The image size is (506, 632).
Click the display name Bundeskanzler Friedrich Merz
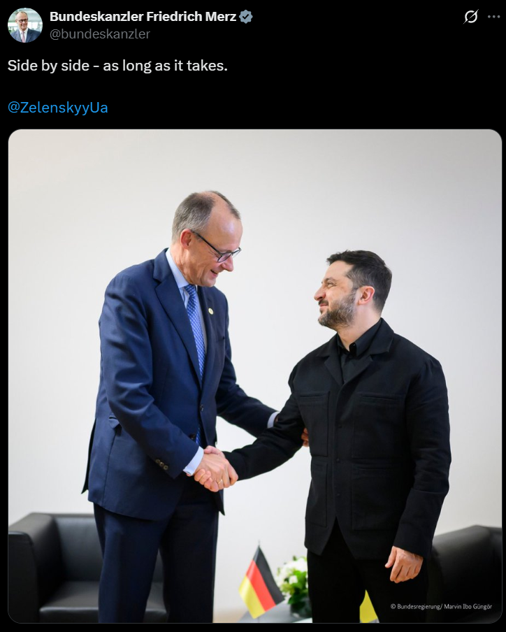pos(143,17)
